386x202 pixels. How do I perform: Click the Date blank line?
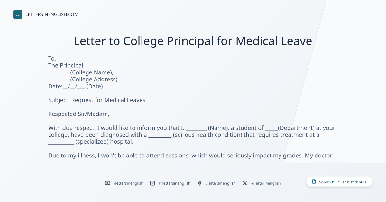74,87
